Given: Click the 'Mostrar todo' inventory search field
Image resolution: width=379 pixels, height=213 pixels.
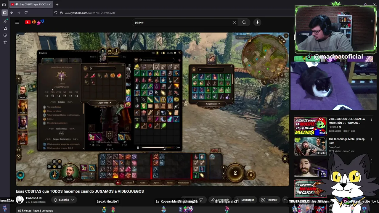Looking at the screenshot, I should [157, 60].
